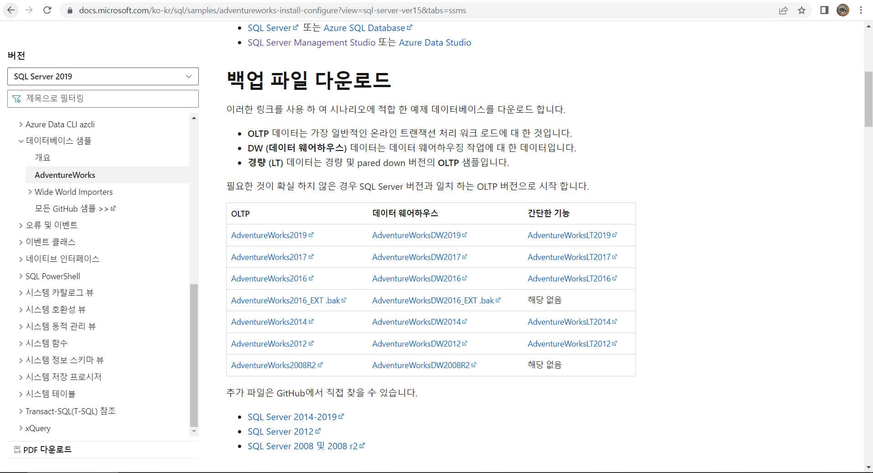
Task: Expand the 이벤트 클래스 node
Action: click(x=21, y=242)
